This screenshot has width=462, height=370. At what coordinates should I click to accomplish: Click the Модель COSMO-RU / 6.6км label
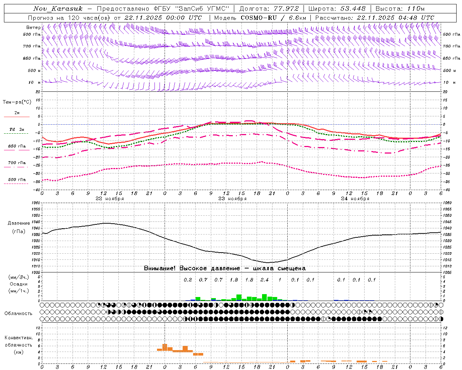point(260,18)
